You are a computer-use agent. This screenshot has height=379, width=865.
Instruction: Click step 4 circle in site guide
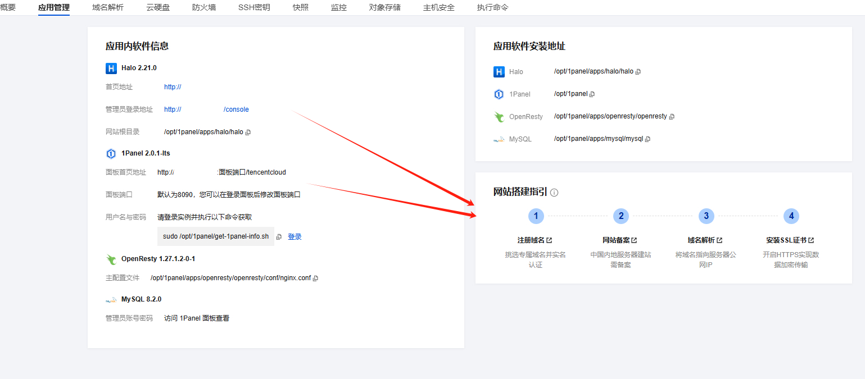click(791, 216)
